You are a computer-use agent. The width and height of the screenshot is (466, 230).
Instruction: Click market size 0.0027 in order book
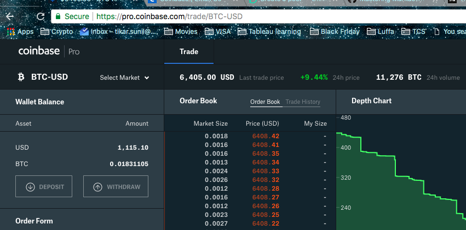[216, 223]
